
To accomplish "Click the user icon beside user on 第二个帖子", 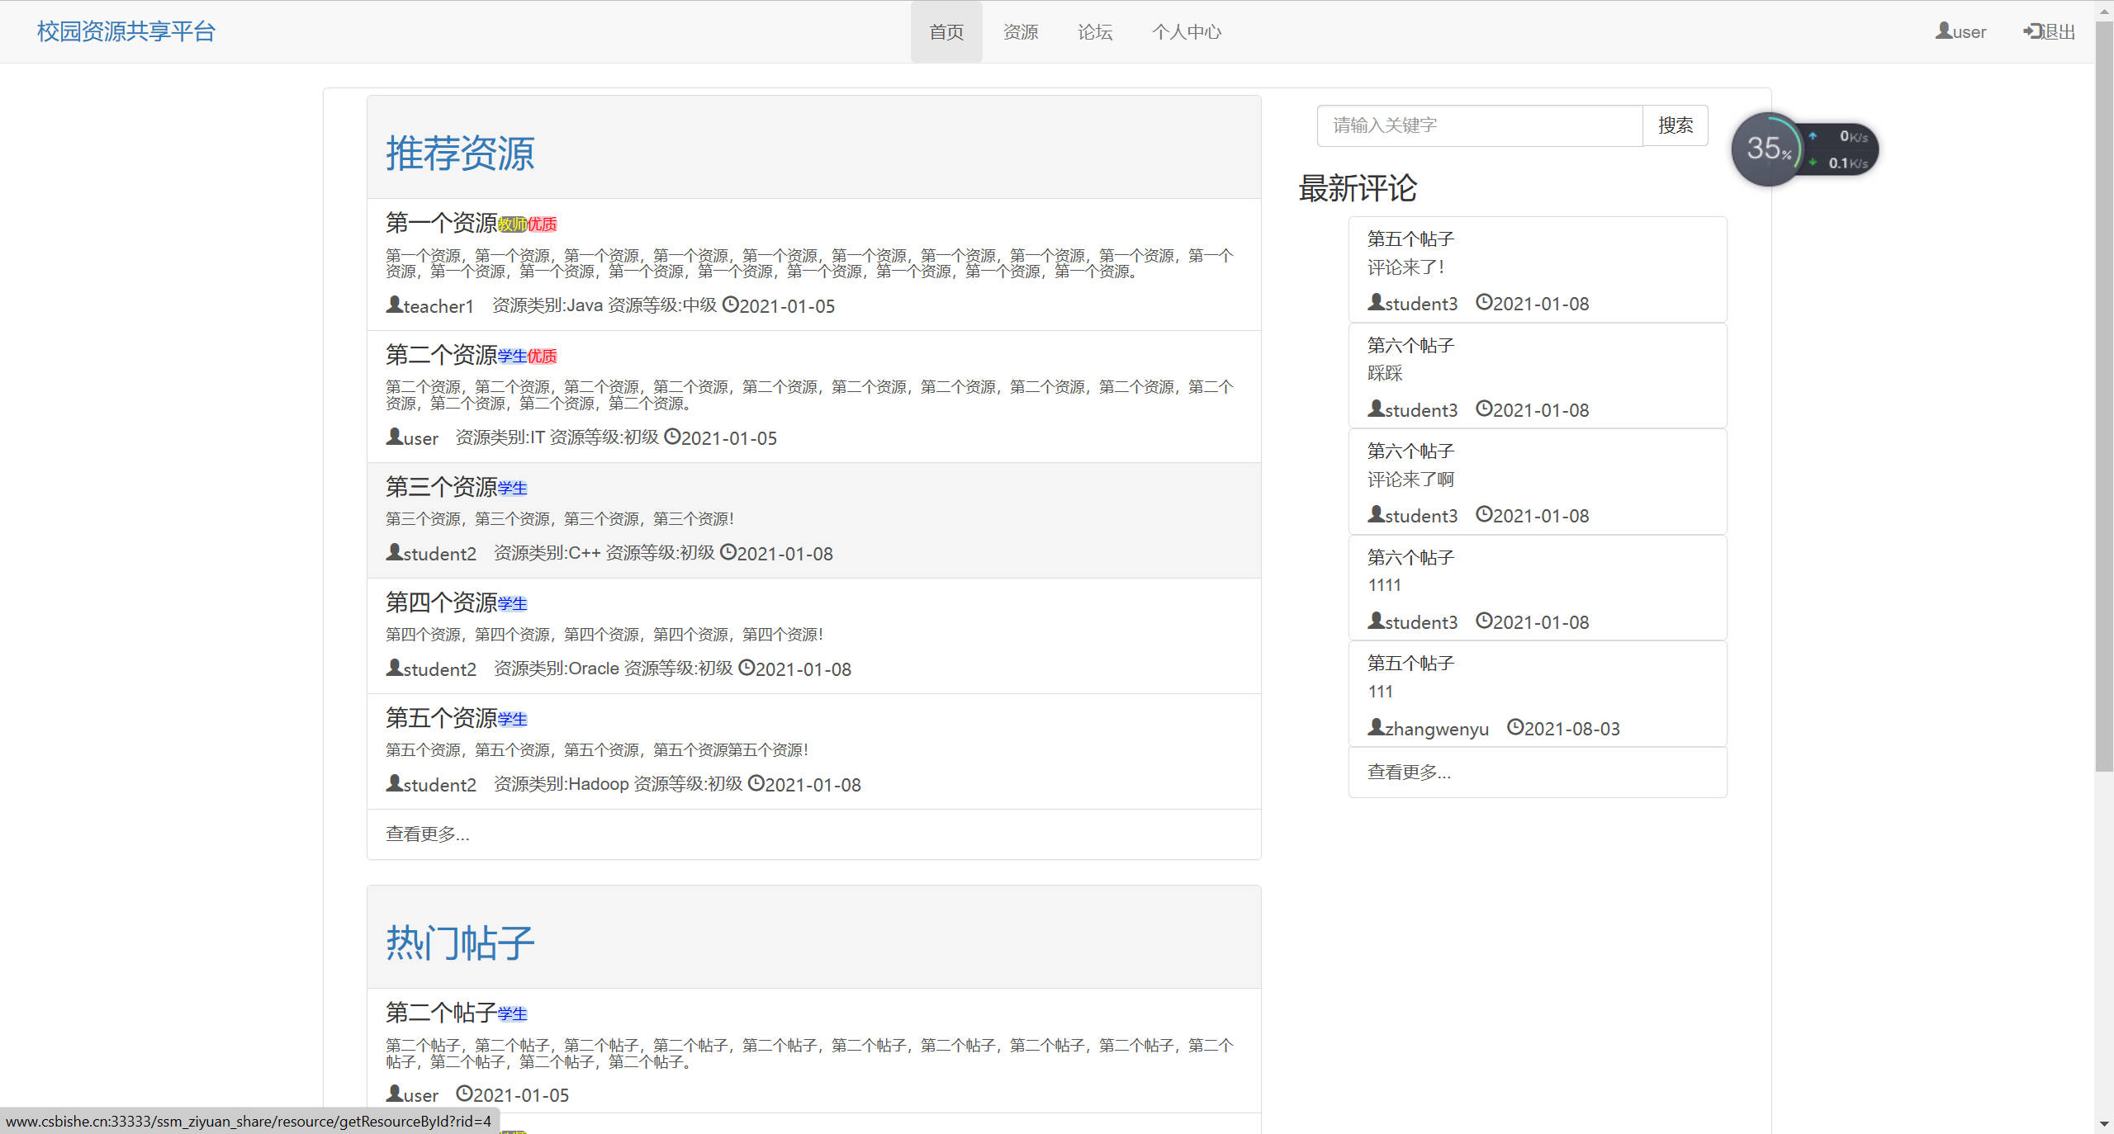I will click(x=394, y=1094).
